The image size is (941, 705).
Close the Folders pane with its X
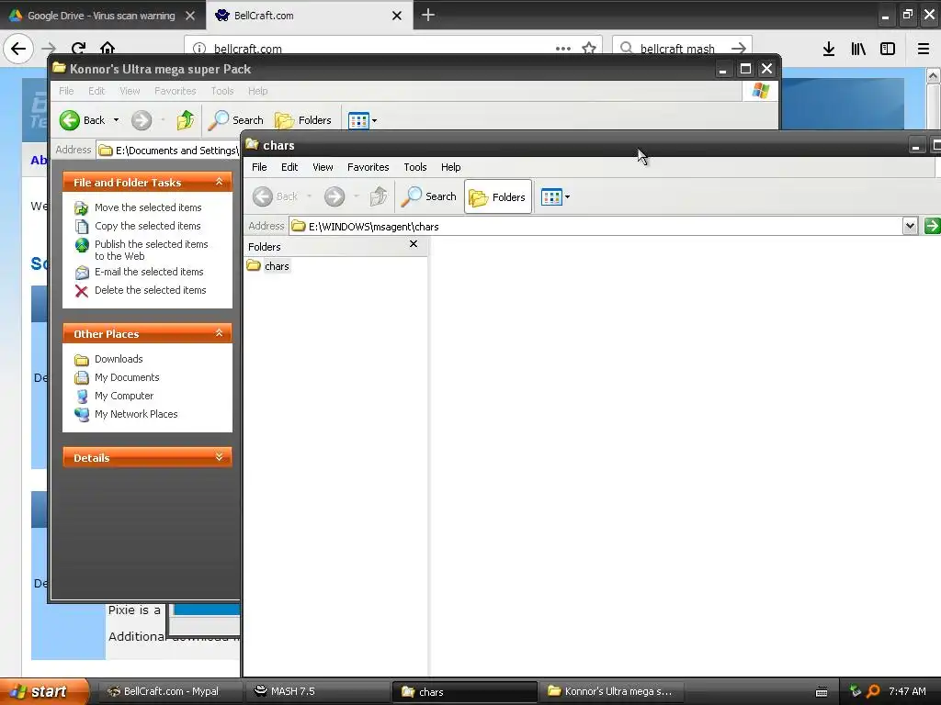414,244
